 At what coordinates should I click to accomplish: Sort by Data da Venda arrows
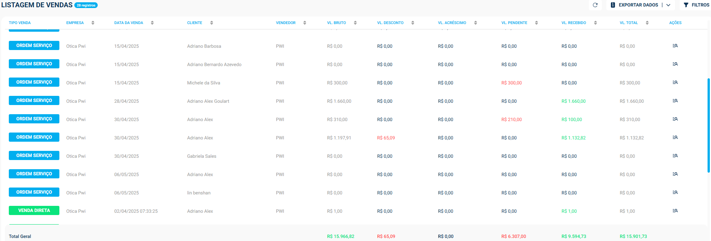(152, 23)
